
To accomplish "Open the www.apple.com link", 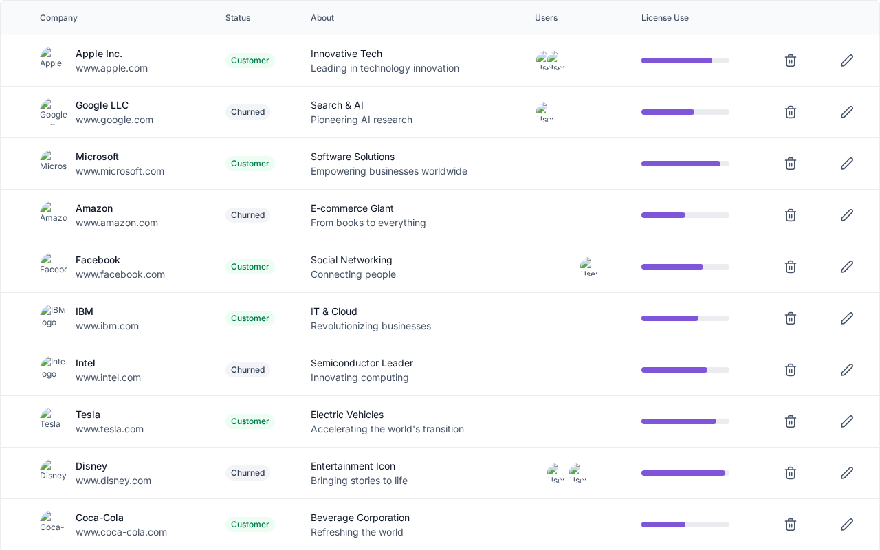I will coord(111,68).
